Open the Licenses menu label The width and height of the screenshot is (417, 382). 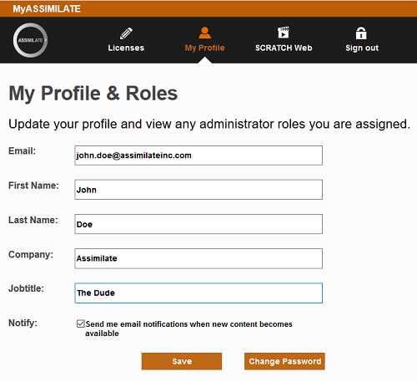pos(126,48)
